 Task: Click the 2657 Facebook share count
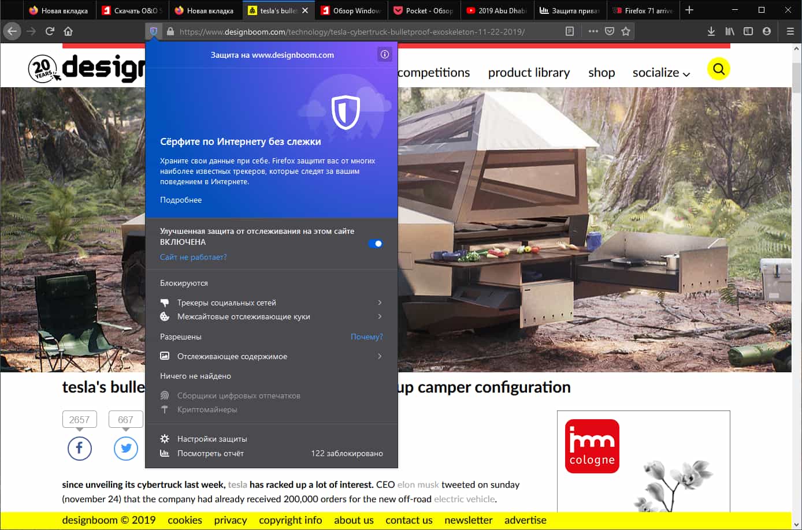(x=80, y=420)
